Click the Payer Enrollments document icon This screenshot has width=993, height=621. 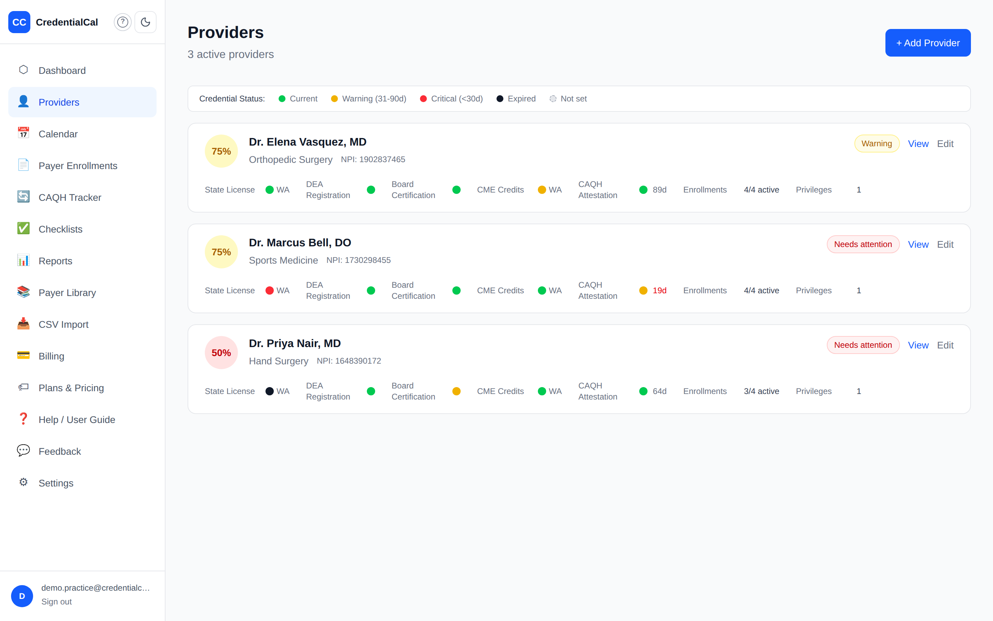coord(23,165)
